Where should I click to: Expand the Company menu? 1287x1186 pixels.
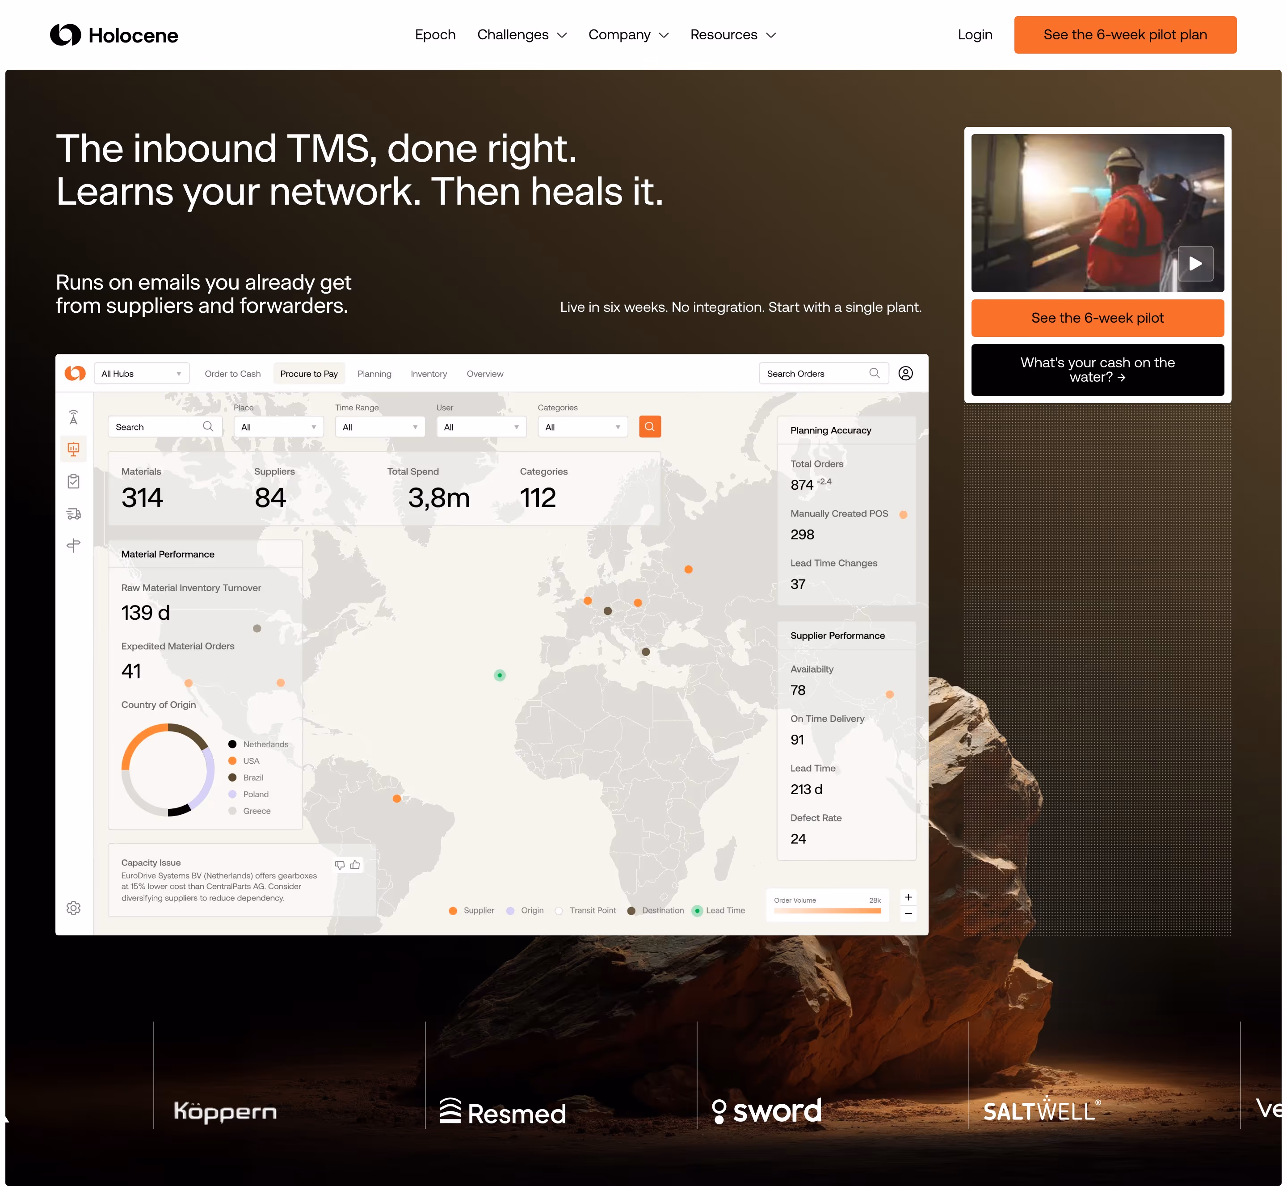[628, 35]
